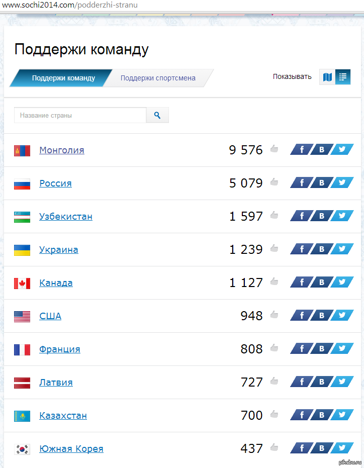Image resolution: width=364 pixels, height=468 pixels.
Task: Vote thumbs-up for Kazakhstan
Action: point(274,414)
